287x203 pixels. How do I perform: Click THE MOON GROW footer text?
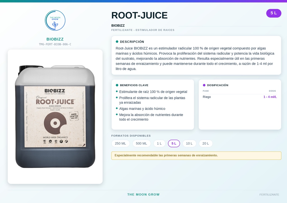(143, 195)
